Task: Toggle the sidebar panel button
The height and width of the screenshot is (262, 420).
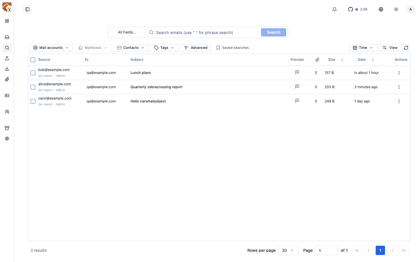Action: tap(27, 9)
